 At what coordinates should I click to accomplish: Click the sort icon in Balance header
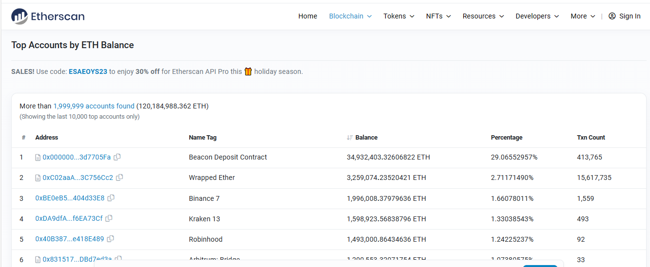tap(350, 138)
